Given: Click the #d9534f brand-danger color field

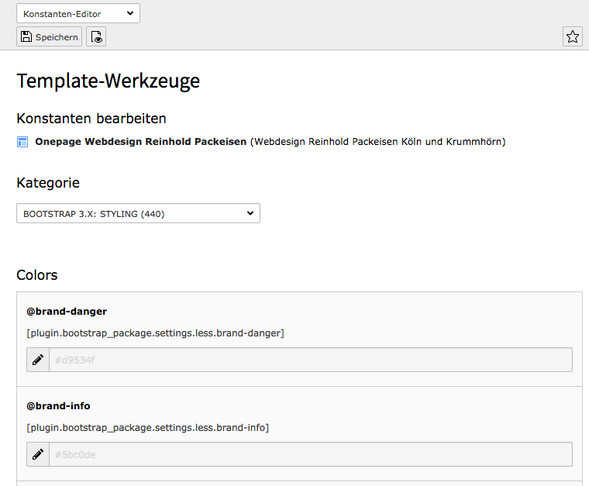Looking at the screenshot, I should pos(310,360).
